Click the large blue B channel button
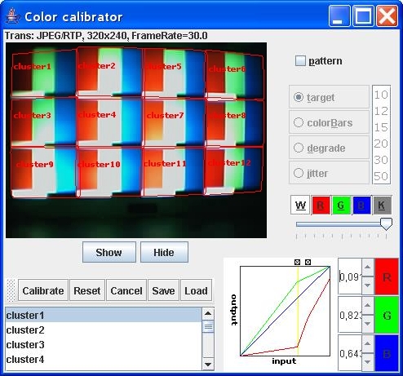 [387, 353]
